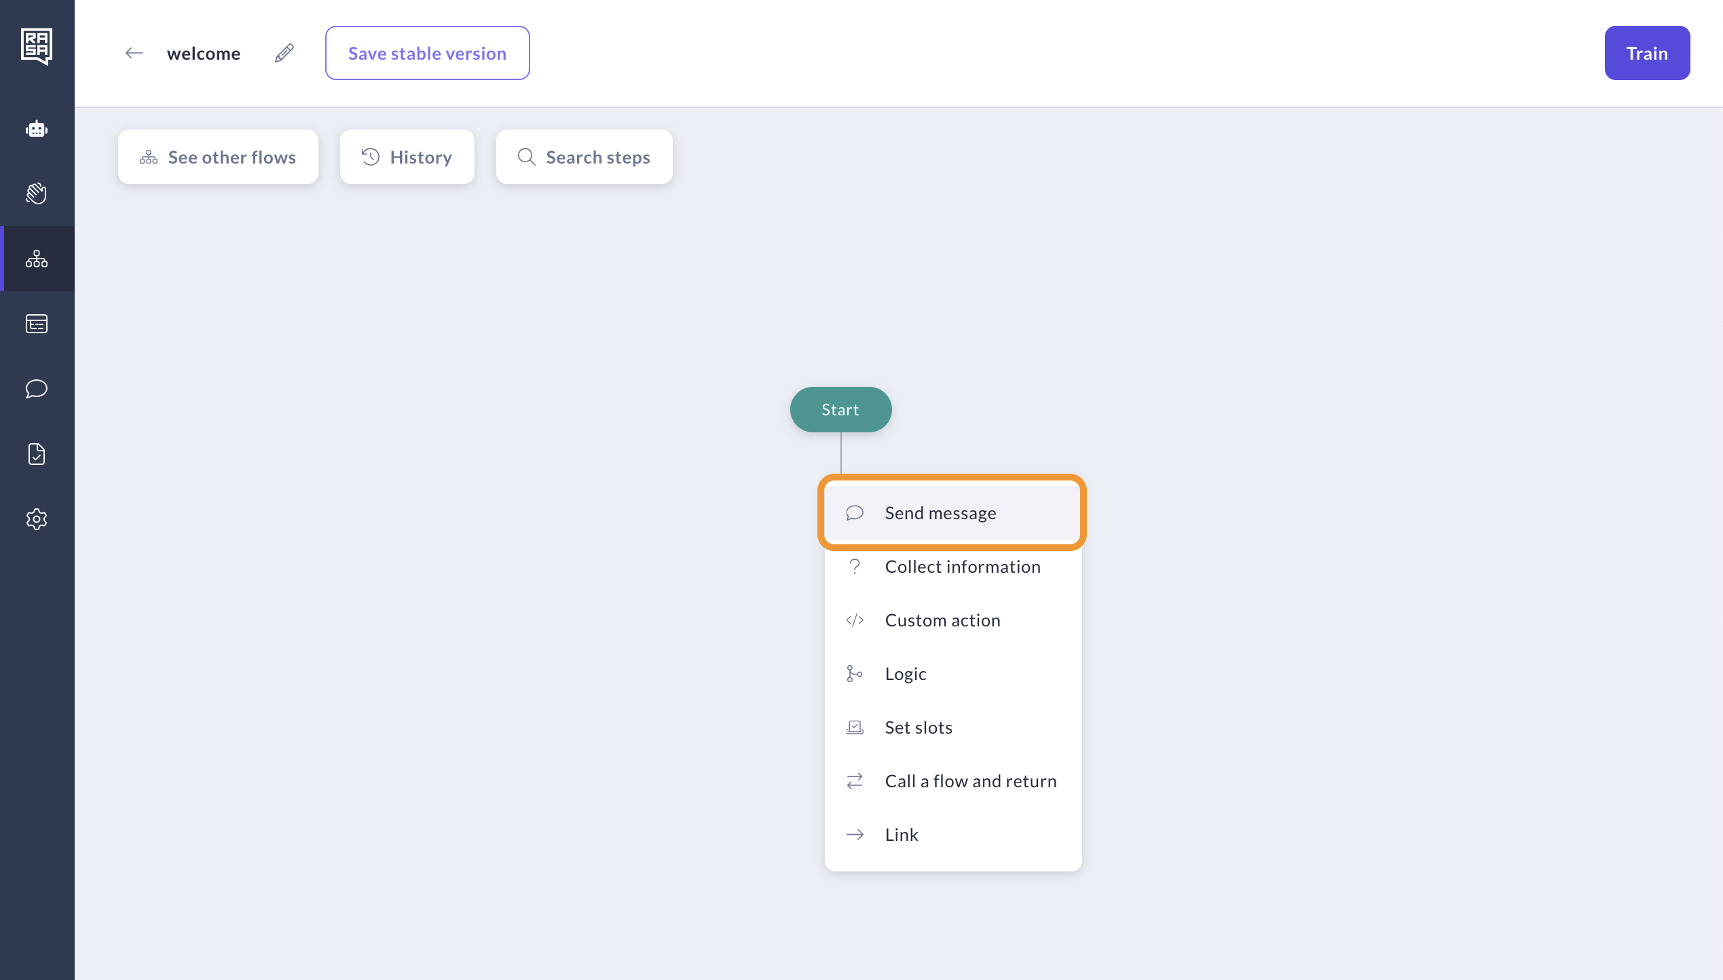
Task: Click the pencil icon to rename flow
Action: tap(284, 53)
